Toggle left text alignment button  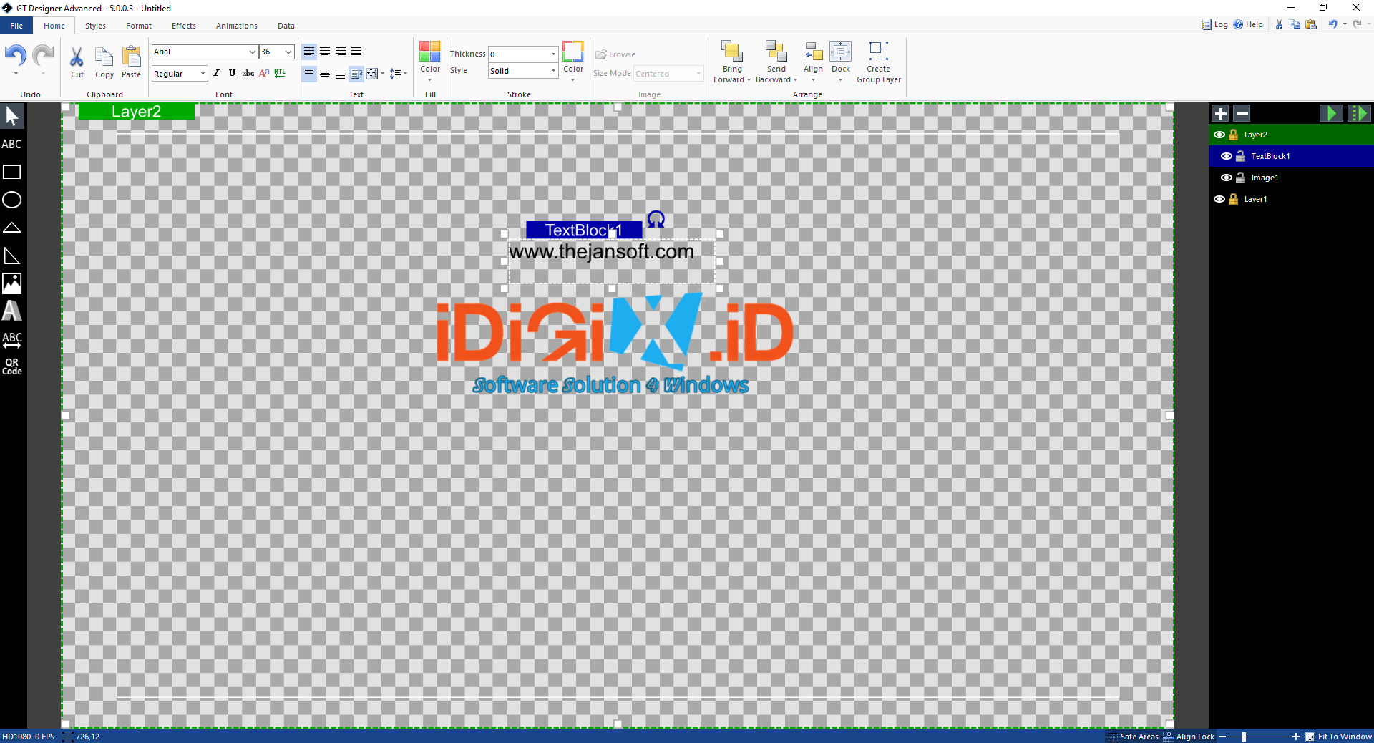tap(309, 52)
